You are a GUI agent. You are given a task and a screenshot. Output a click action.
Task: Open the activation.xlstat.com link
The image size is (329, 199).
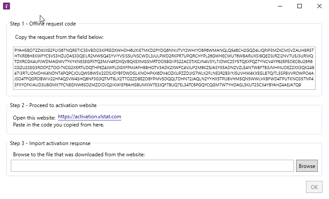pos(90,117)
